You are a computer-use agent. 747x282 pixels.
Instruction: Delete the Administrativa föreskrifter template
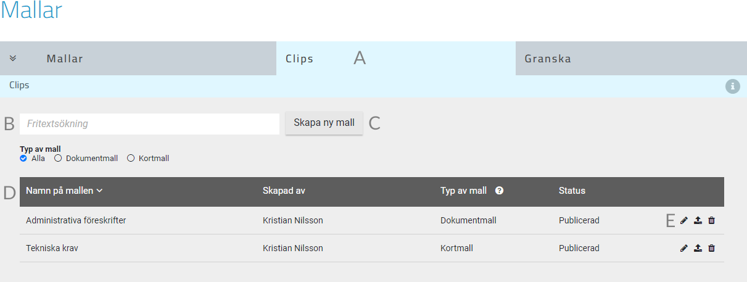711,220
